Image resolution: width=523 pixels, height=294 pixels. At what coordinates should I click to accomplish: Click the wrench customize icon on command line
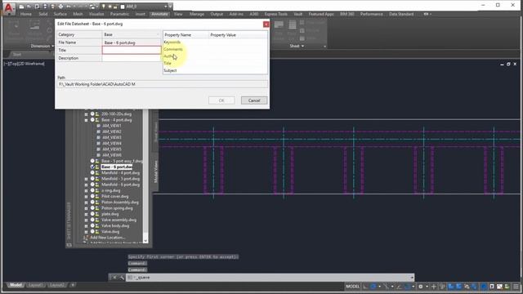[122, 278]
